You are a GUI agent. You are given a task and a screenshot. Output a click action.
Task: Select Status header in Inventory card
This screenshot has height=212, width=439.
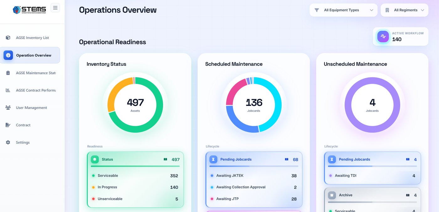pyautogui.click(x=135, y=159)
